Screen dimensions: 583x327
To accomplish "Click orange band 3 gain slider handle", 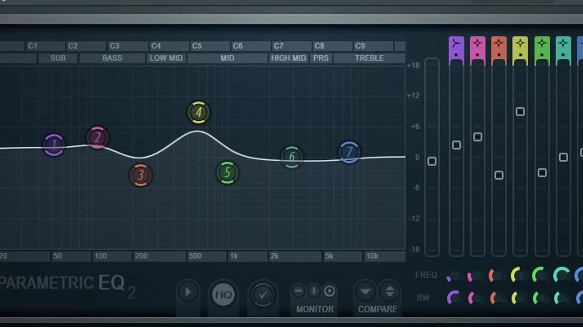I will pyautogui.click(x=499, y=175).
